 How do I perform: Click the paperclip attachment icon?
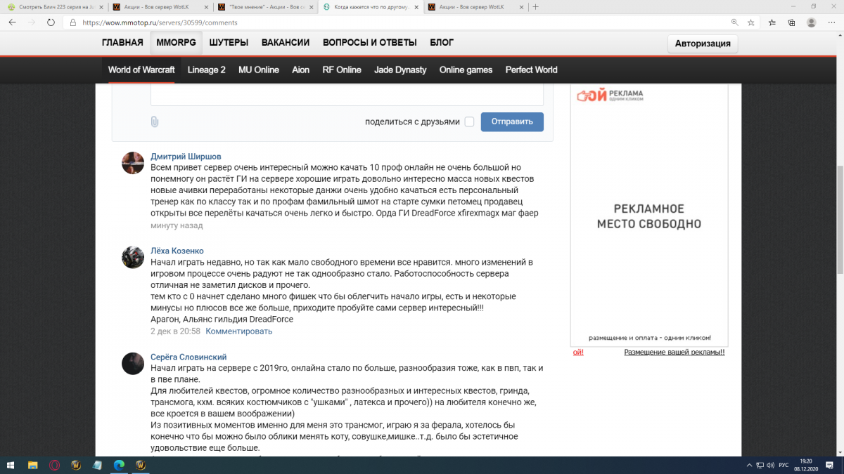[155, 121]
